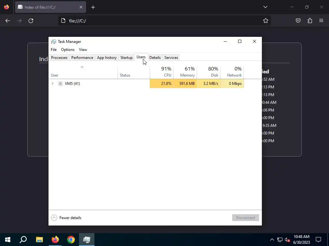
Task: Click the Disconnect button
Action: [245, 218]
